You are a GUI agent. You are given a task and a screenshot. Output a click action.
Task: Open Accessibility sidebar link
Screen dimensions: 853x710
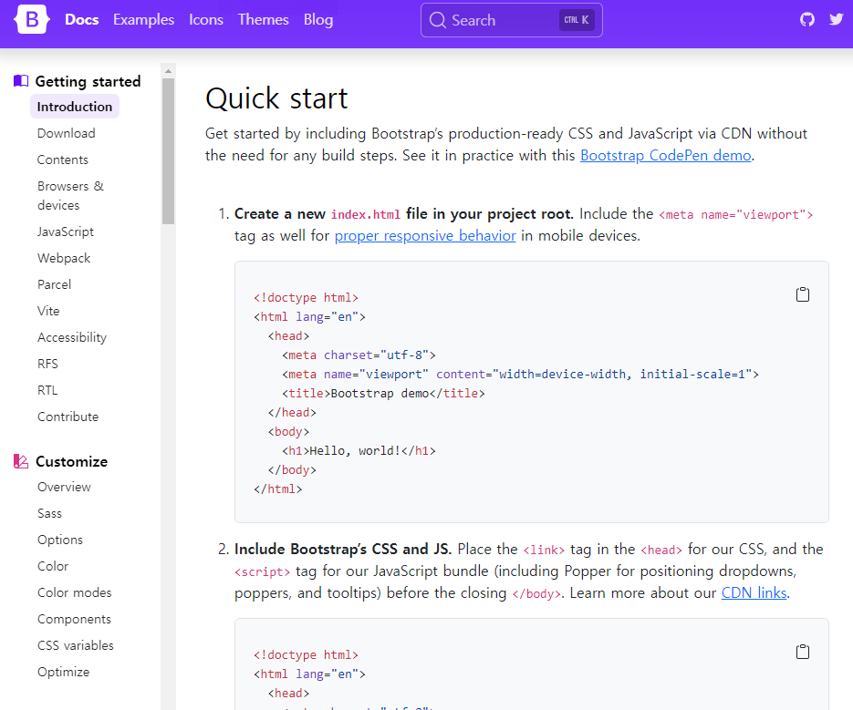[x=72, y=337]
